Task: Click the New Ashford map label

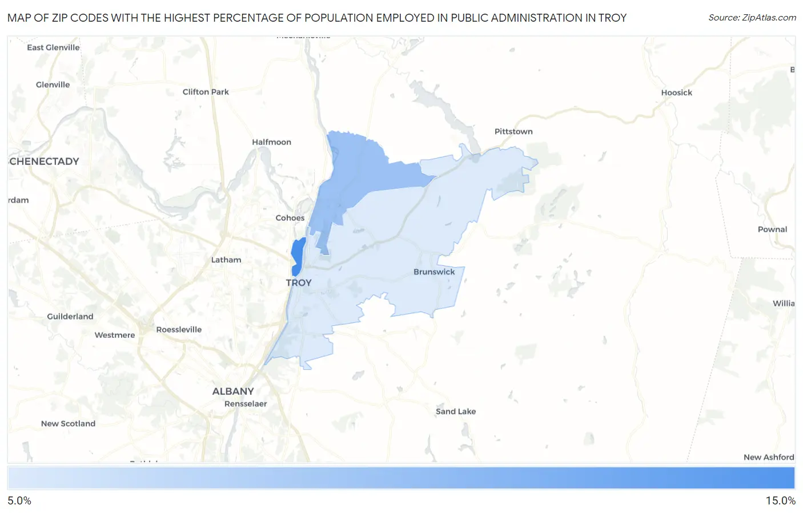Action: click(x=769, y=457)
